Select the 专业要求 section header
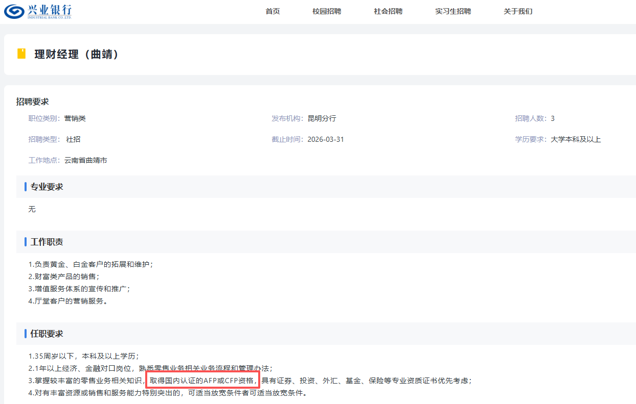 pyautogui.click(x=47, y=187)
